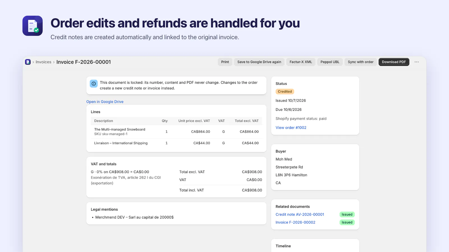Viewport: 449px width, 252px height.
Task: Click the info icon in locked notice
Action: coord(94,83)
